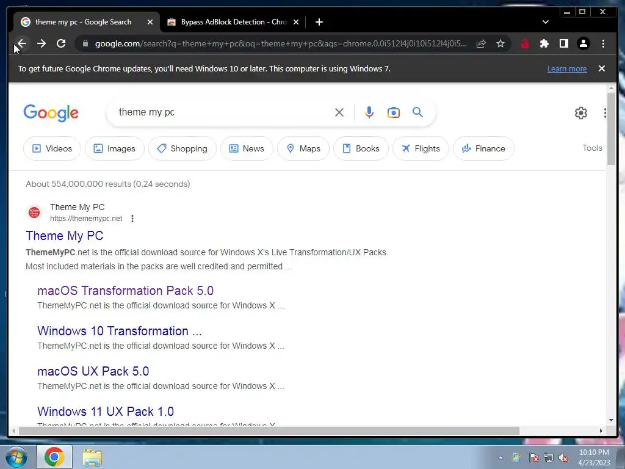Close the Bypass AdBlock Detection tab
The height and width of the screenshot is (469, 625).
coord(296,22)
